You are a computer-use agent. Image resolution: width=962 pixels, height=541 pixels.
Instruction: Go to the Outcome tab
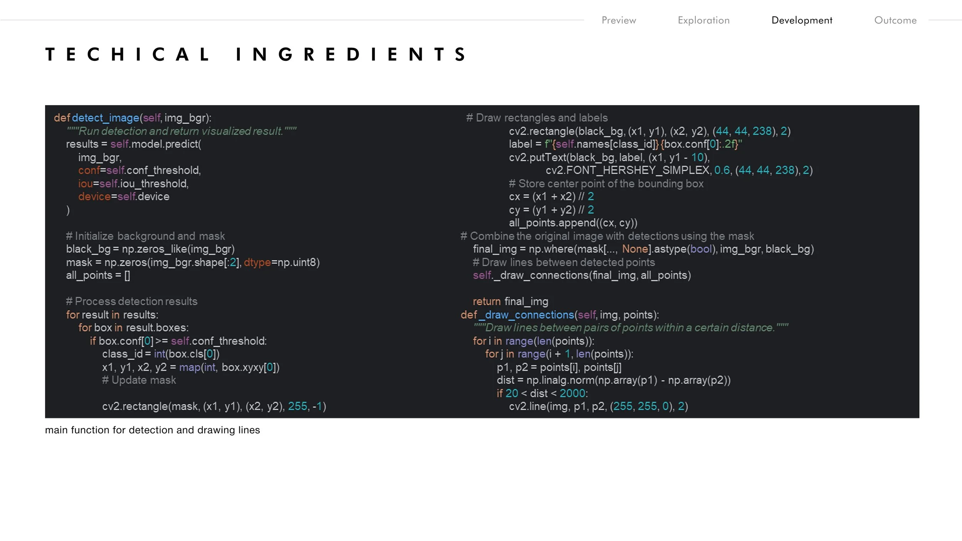(895, 20)
